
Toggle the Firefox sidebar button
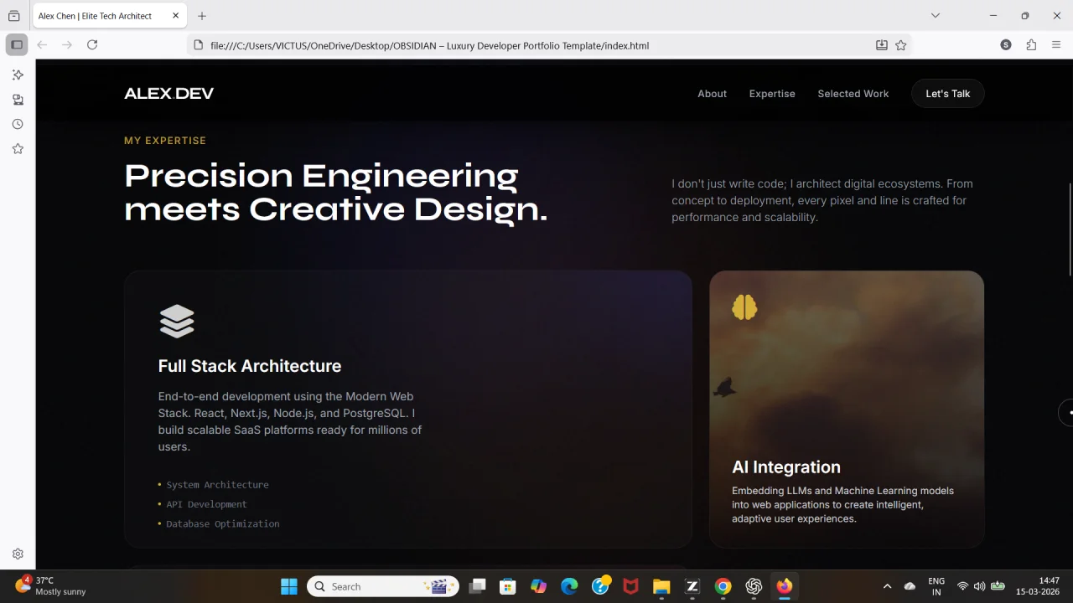tap(17, 44)
